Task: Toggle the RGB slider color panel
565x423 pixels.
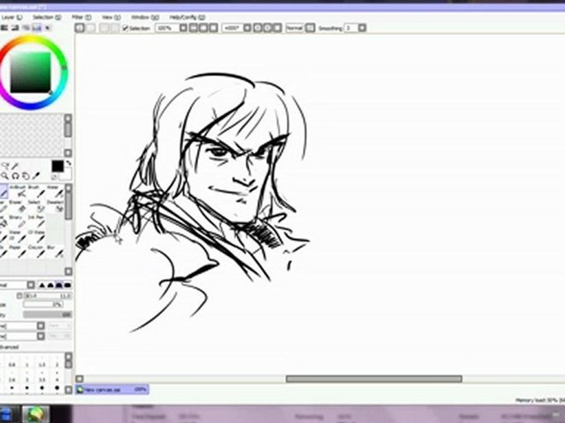Action: [4, 28]
